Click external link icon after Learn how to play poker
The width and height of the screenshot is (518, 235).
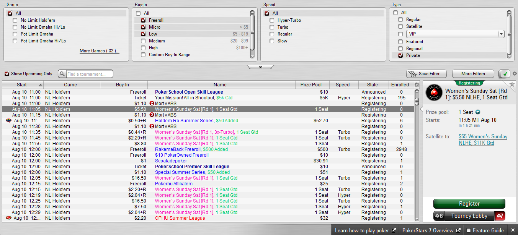click(x=393, y=230)
